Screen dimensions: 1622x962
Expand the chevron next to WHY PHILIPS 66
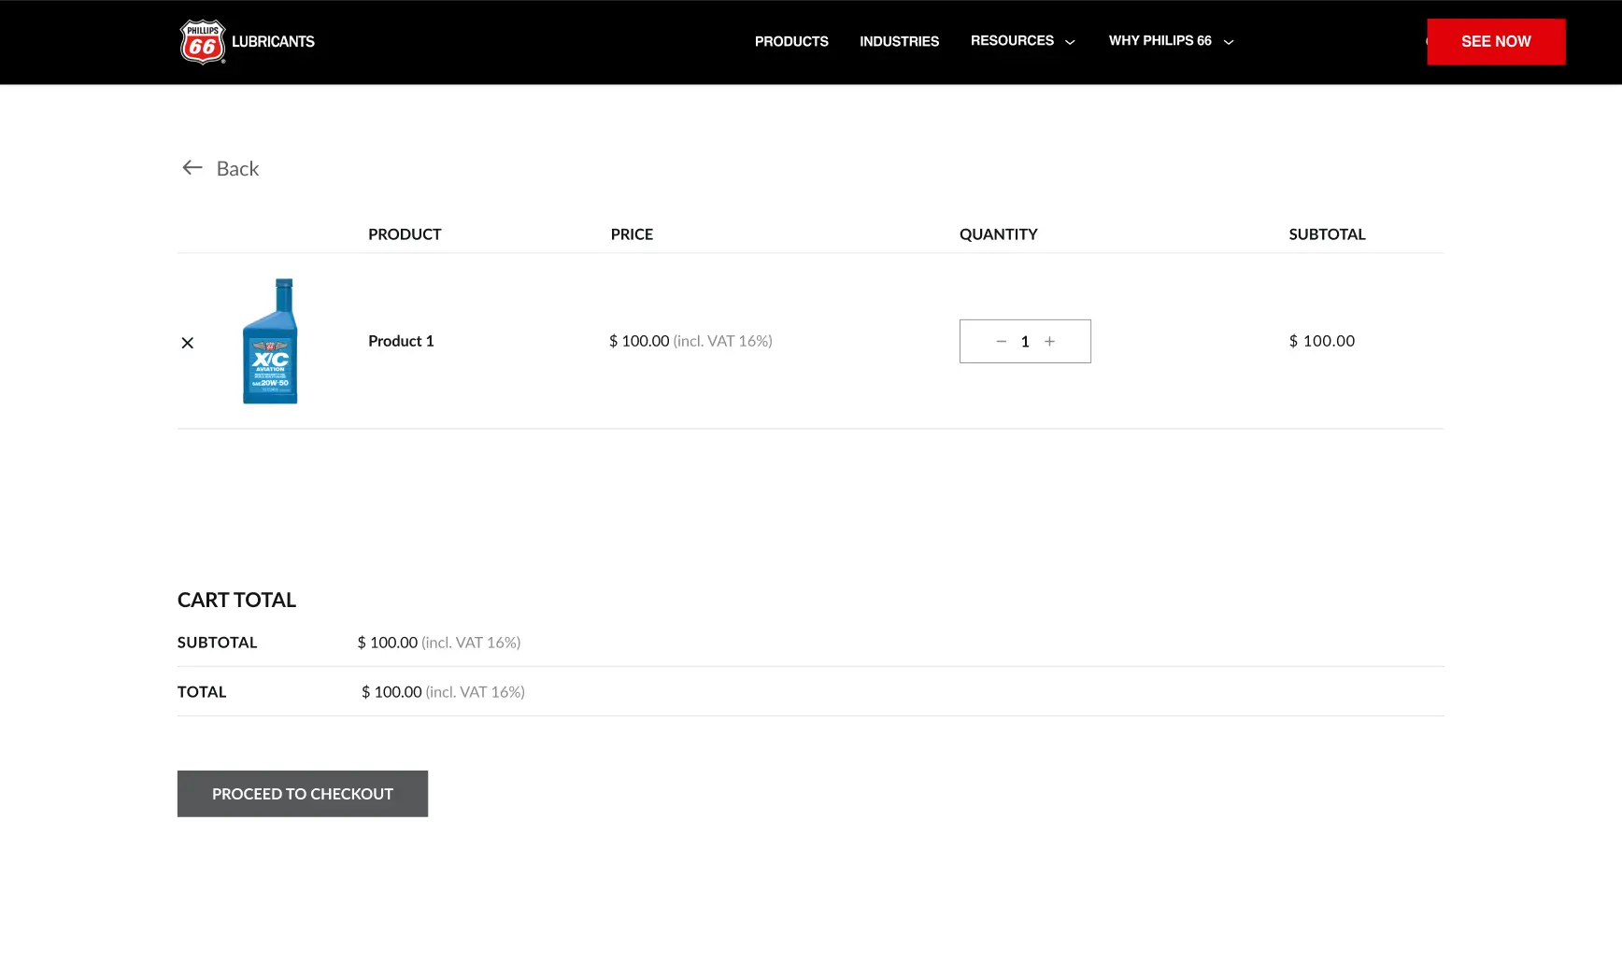(x=1229, y=42)
